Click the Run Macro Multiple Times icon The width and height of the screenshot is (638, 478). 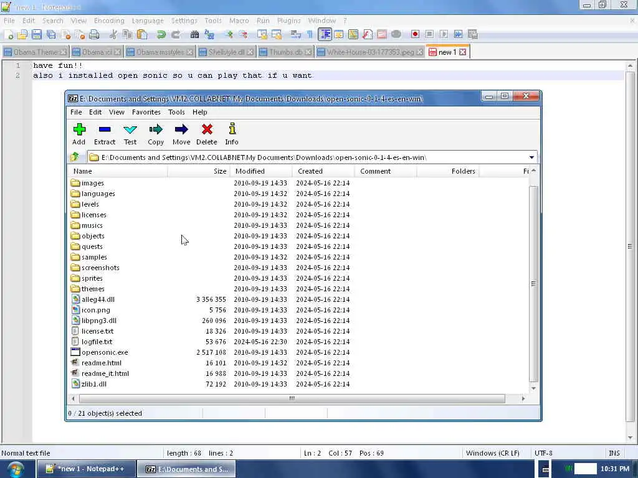[x=458, y=35]
